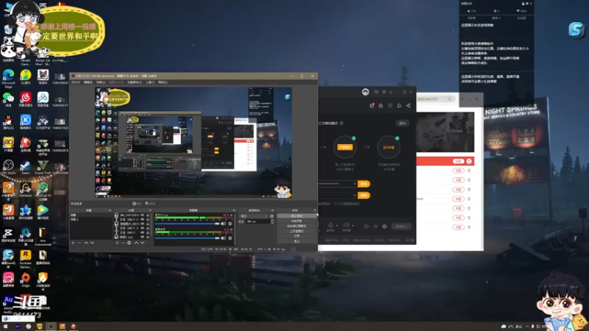Open first mixer channel's settings gear
Screen dimensions: 589x331
[230, 224]
